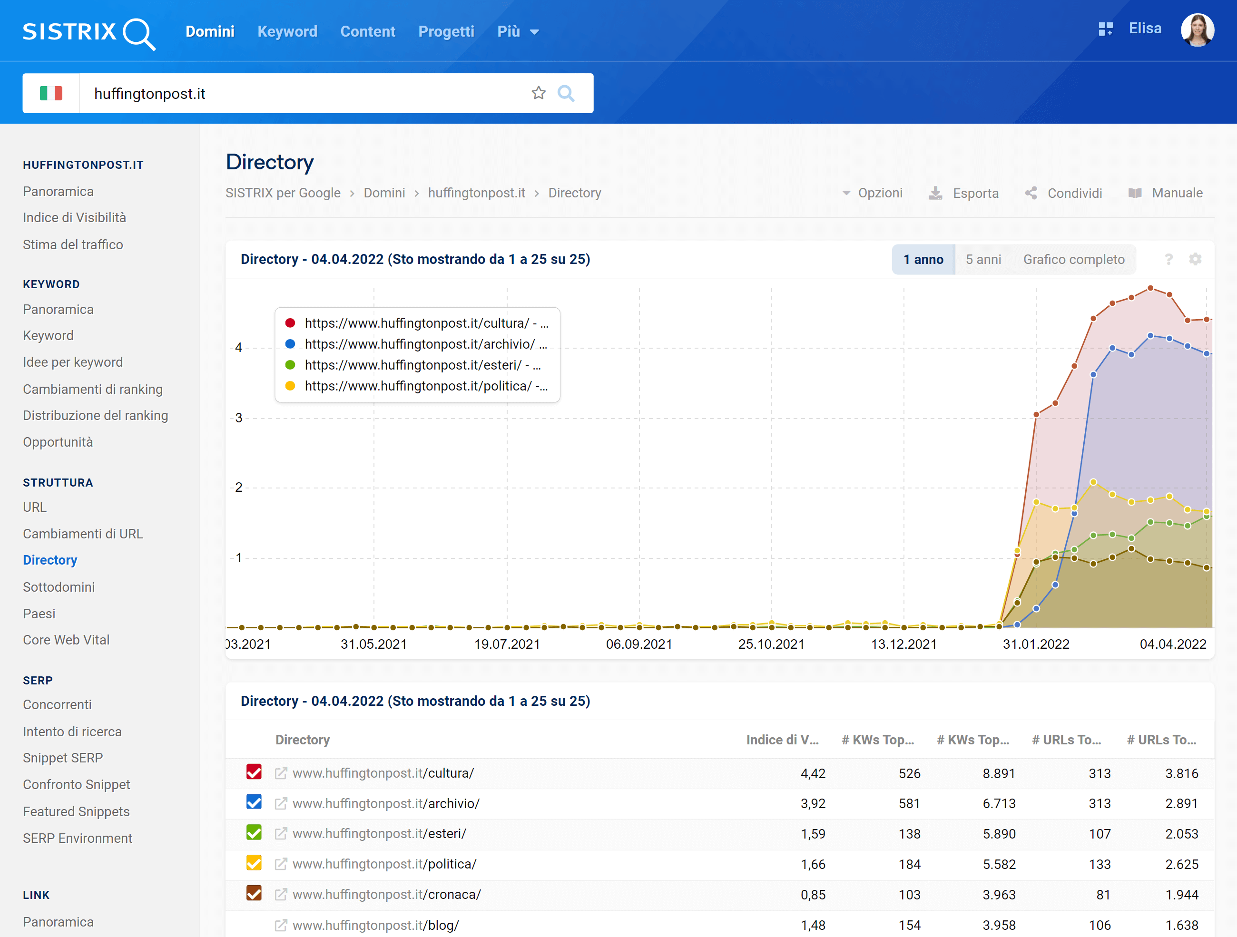Go to huffingtonpost.it breadcrumb link
The height and width of the screenshot is (937, 1237).
pyautogui.click(x=476, y=194)
